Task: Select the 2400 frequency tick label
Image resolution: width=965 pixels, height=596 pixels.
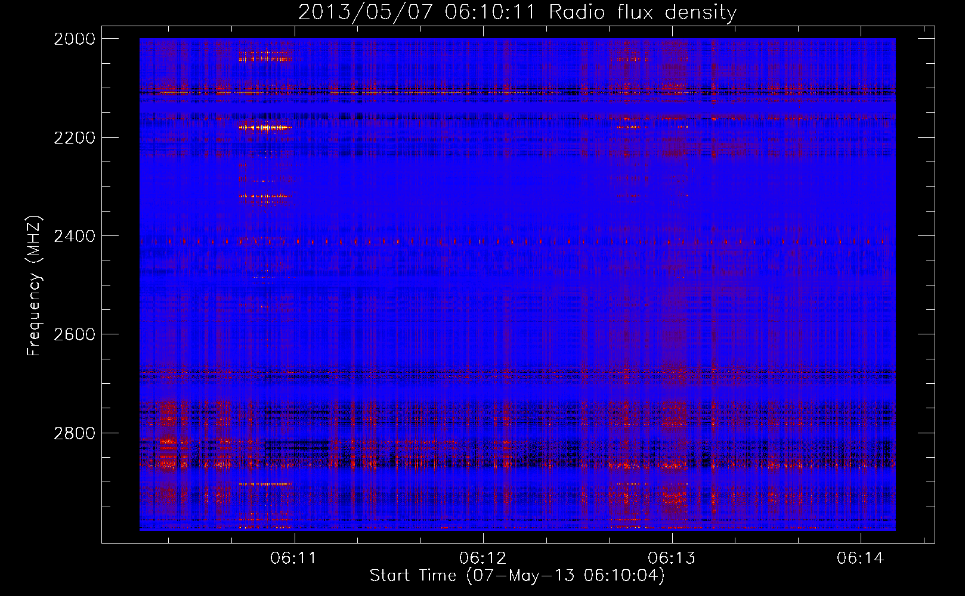Action: (75, 237)
